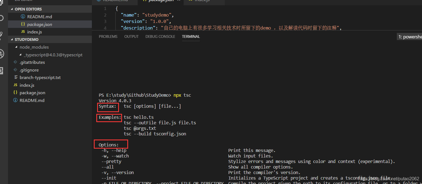Click the git icon beside .gitattributes

point(15,62)
